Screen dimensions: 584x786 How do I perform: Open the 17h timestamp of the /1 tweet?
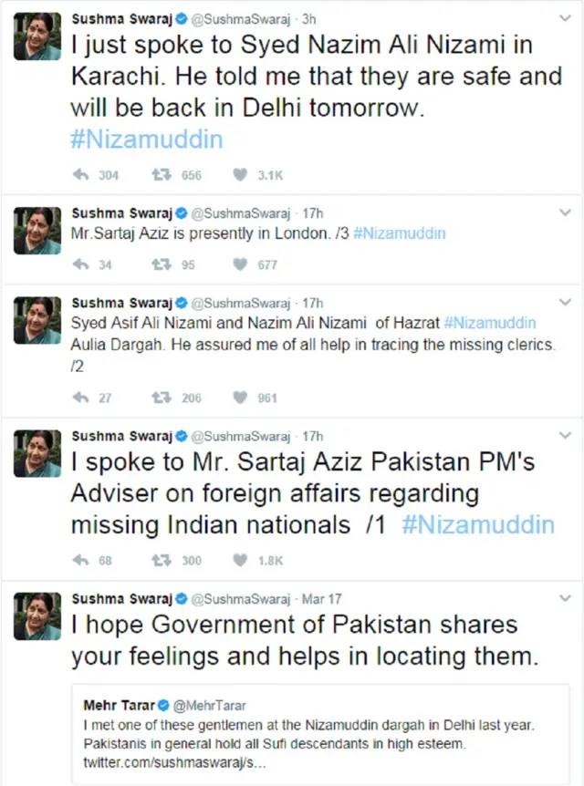tap(311, 435)
